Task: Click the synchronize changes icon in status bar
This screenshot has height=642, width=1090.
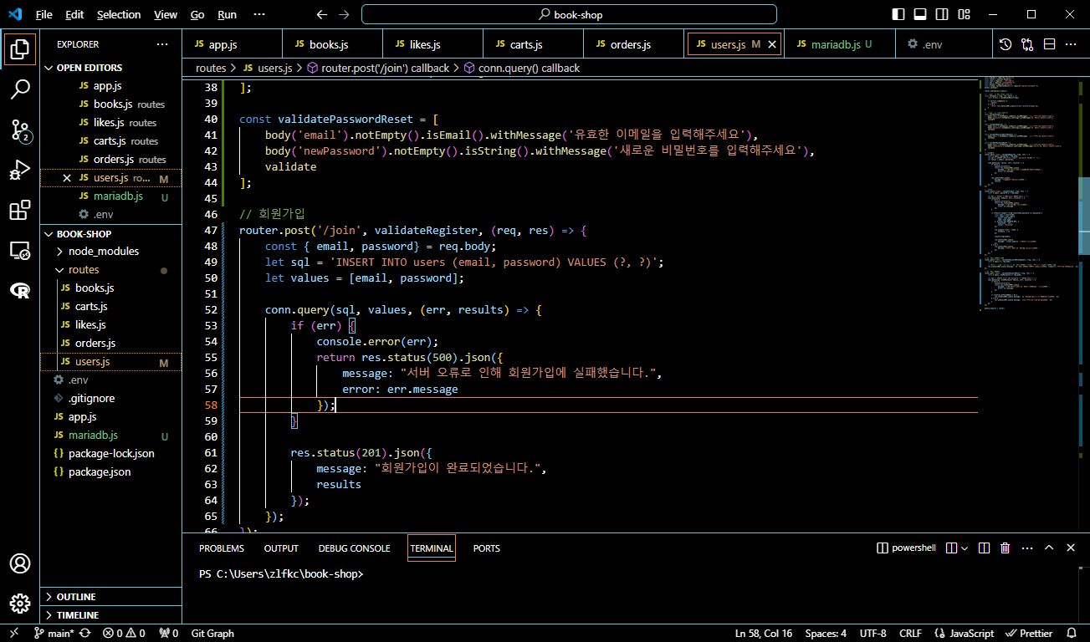Action: [84, 634]
